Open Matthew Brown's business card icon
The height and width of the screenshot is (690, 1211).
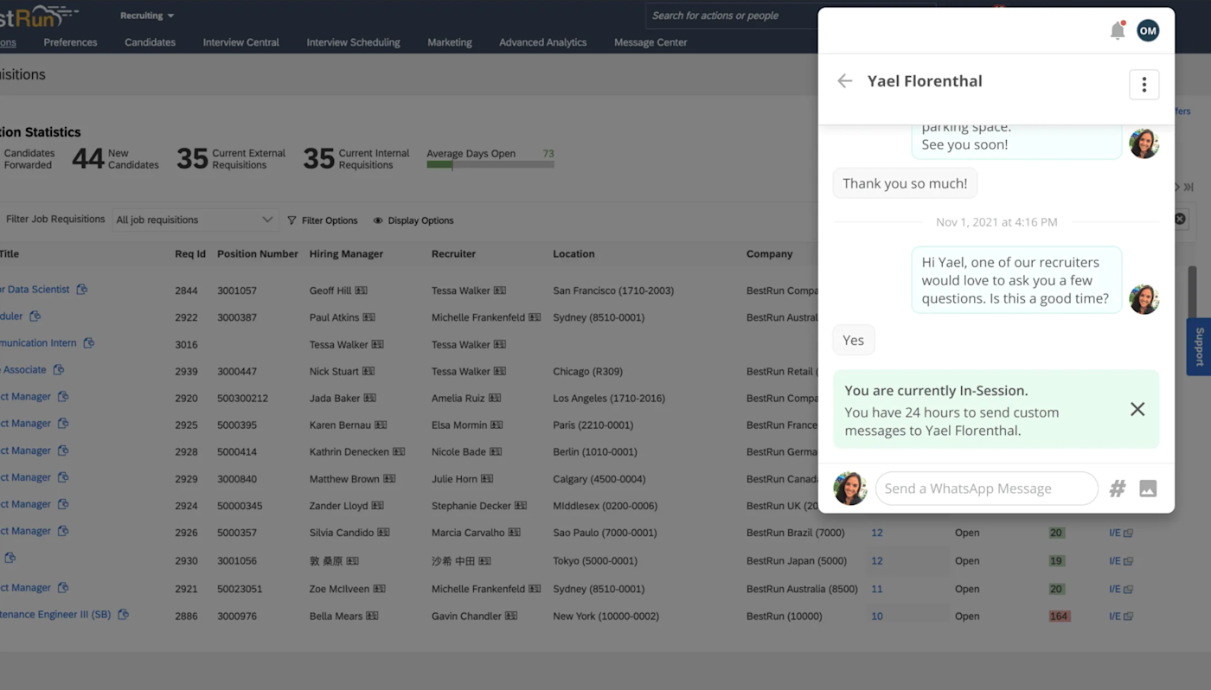pos(389,478)
